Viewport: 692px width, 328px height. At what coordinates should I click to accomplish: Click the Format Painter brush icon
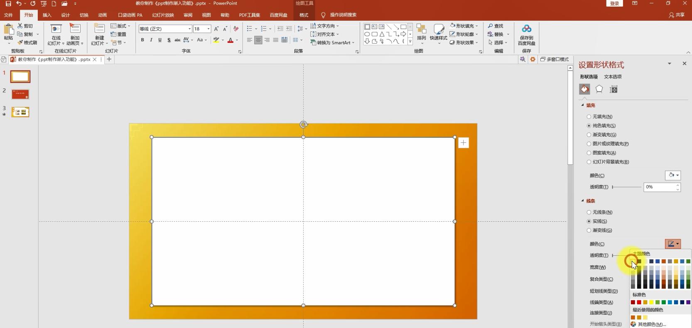(x=20, y=43)
